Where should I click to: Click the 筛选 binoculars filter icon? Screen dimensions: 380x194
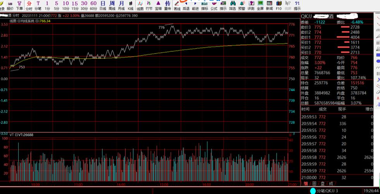pyautogui.click(x=232, y=5)
